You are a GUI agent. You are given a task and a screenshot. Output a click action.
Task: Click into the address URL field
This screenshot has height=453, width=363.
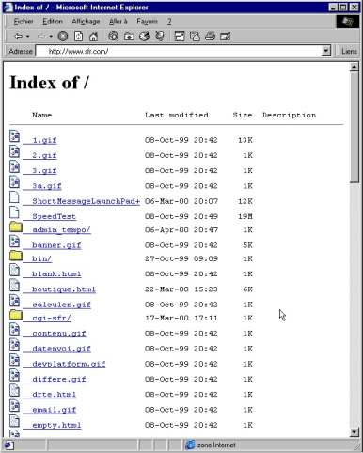point(179,51)
